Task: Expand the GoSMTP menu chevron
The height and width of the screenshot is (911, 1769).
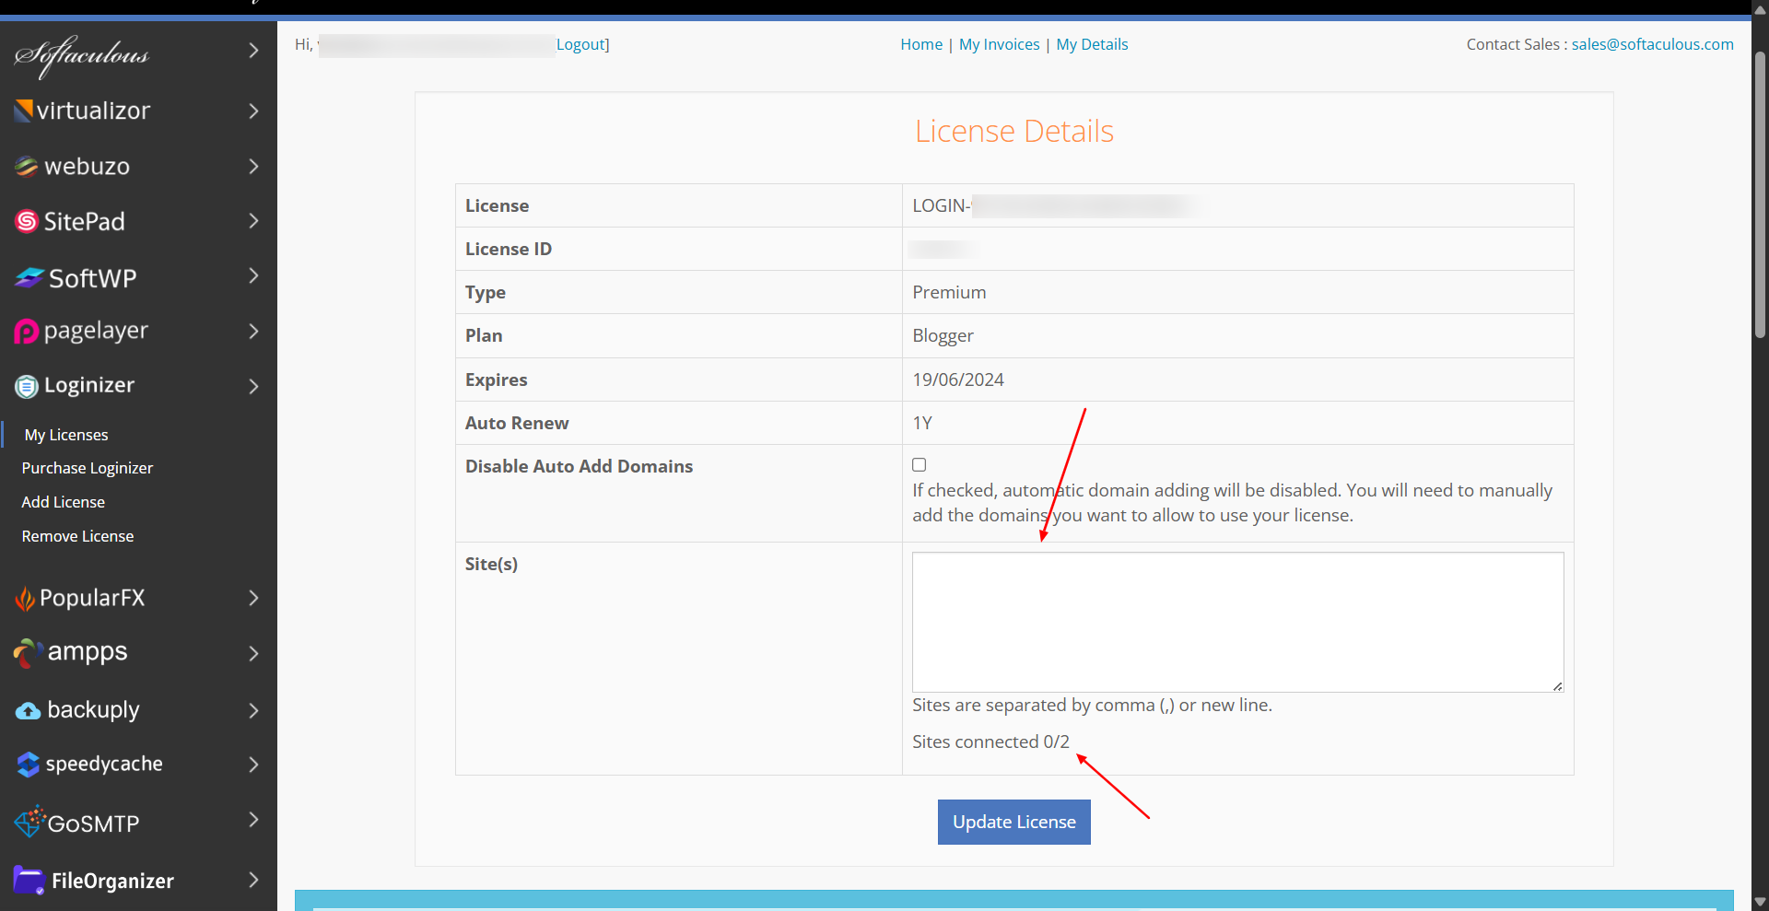Action: (254, 820)
